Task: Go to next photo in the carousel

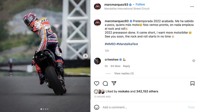Action: [x=86, y=56]
